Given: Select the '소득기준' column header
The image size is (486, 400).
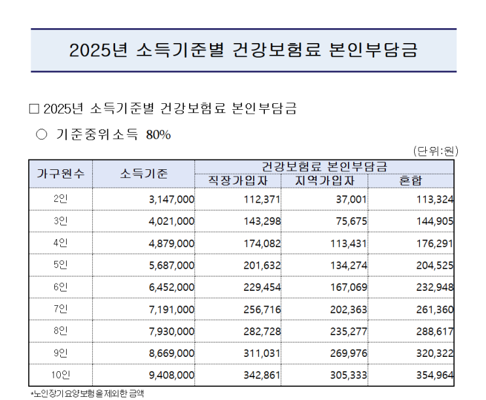Looking at the screenshot, I should (144, 174).
